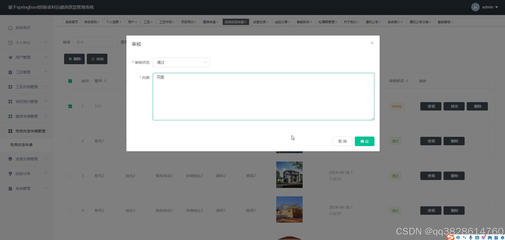Click the 经验分享 sidebar icon

point(10,174)
